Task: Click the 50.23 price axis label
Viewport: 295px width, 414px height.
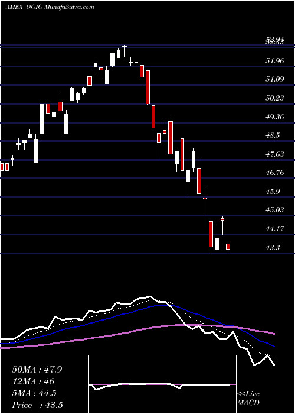Action: pos(275,98)
